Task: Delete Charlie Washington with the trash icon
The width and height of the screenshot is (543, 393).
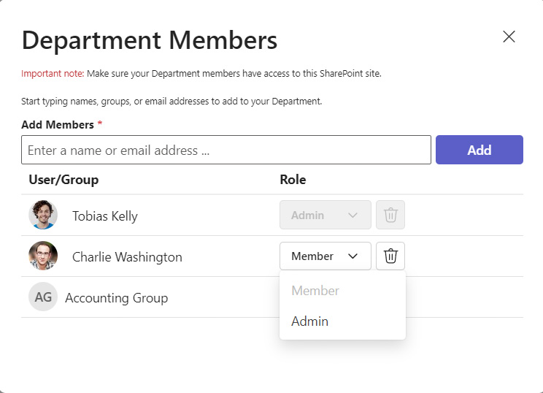Action: [390, 256]
